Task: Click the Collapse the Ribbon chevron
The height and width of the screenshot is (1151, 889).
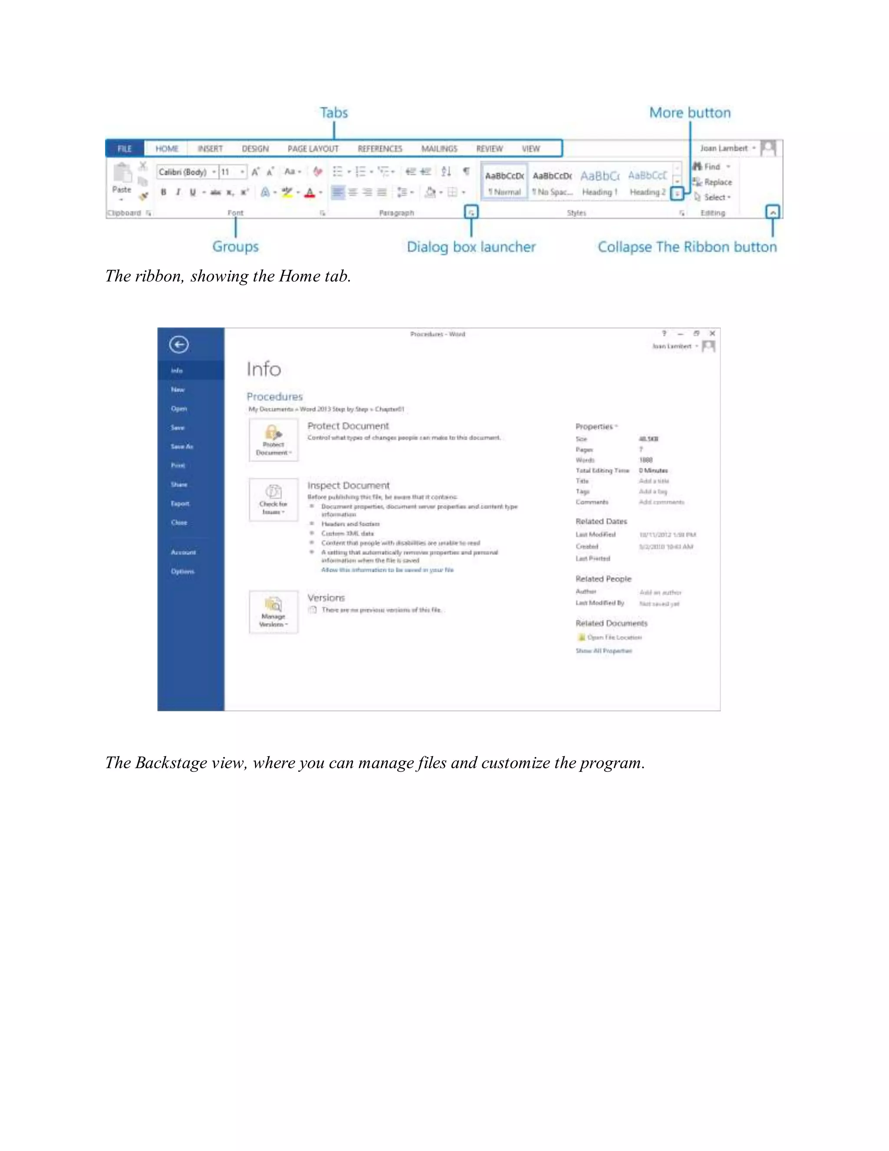Action: point(773,212)
